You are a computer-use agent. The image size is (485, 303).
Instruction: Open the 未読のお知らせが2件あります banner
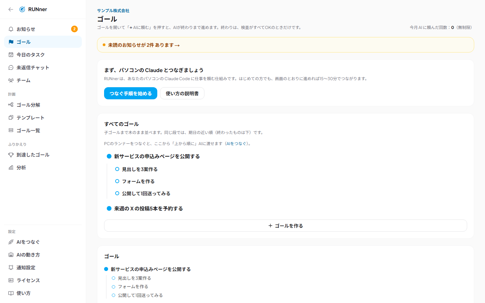click(x=286, y=45)
